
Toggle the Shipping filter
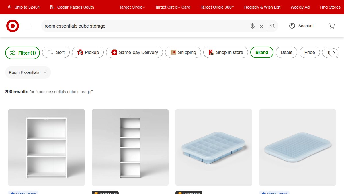(183, 52)
